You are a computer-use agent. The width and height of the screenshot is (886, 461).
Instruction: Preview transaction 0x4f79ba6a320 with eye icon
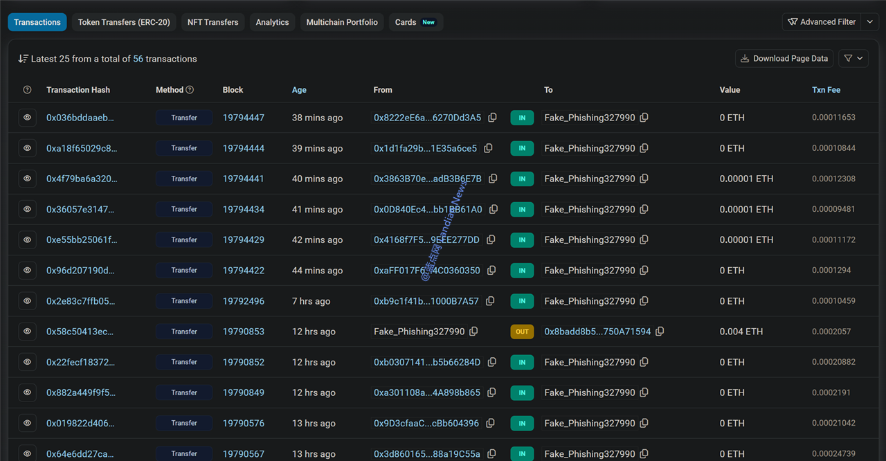[27, 179]
